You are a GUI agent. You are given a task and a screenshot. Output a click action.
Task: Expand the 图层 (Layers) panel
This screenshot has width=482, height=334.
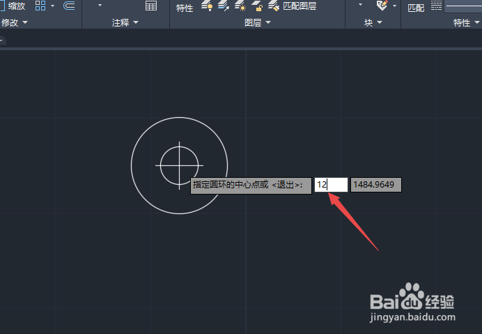point(258,22)
